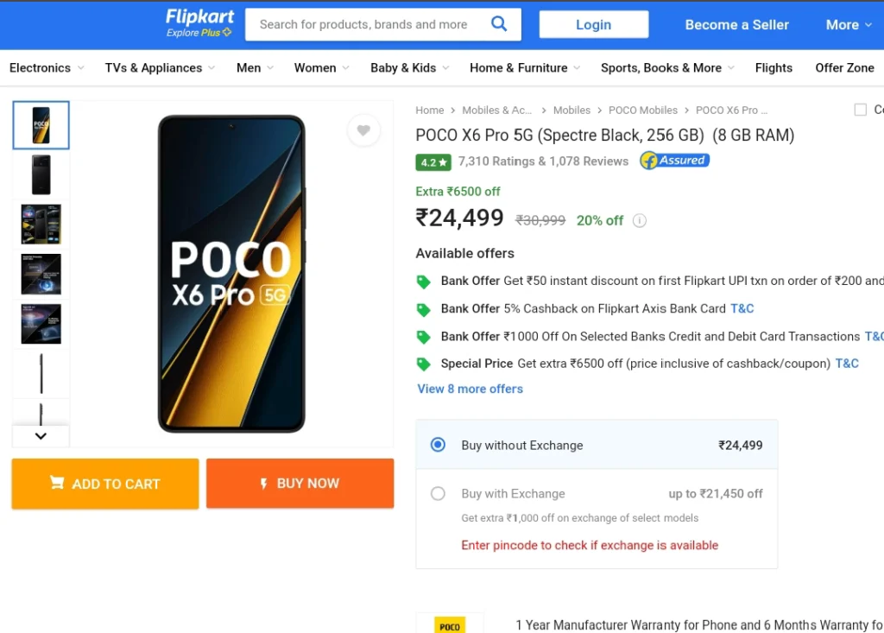Open the Flights menu item

click(x=773, y=67)
